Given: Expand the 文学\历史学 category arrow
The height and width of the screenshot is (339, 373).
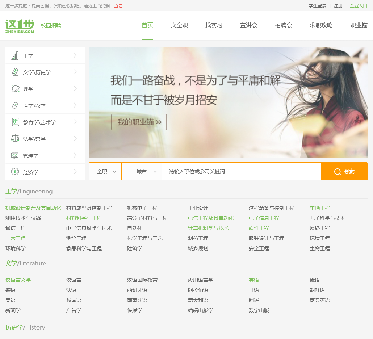Looking at the screenshot, I should coord(75,72).
